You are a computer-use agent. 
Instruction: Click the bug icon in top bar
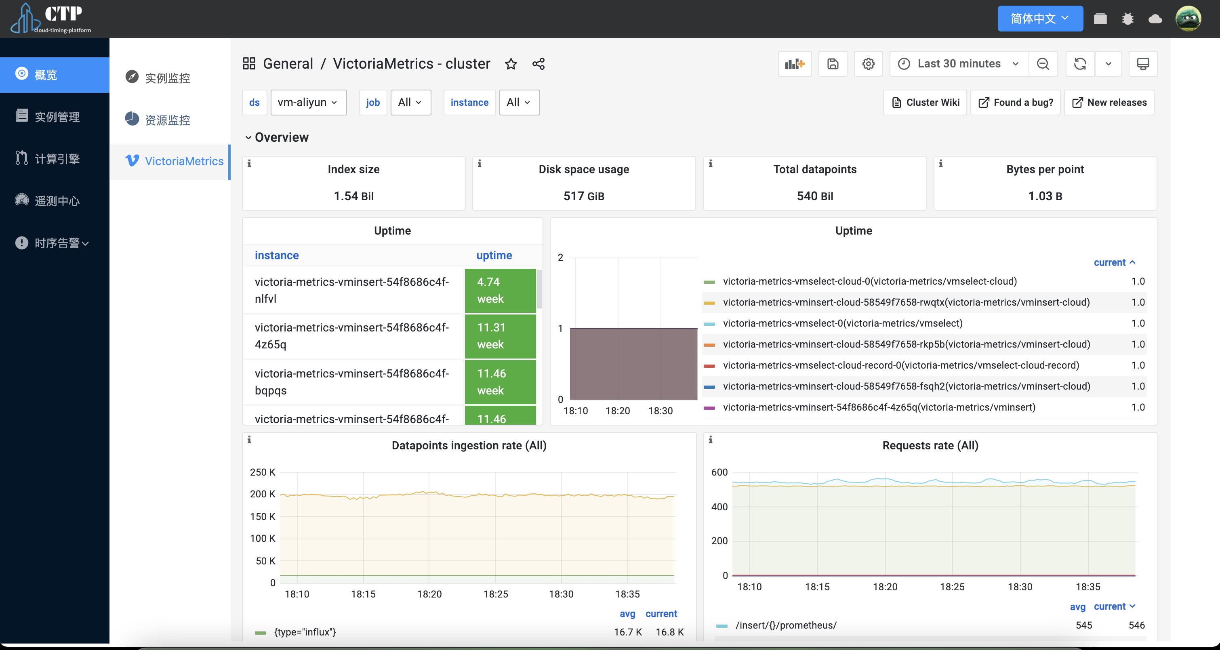point(1127,19)
